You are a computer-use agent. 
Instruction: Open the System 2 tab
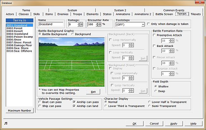tap(120, 10)
